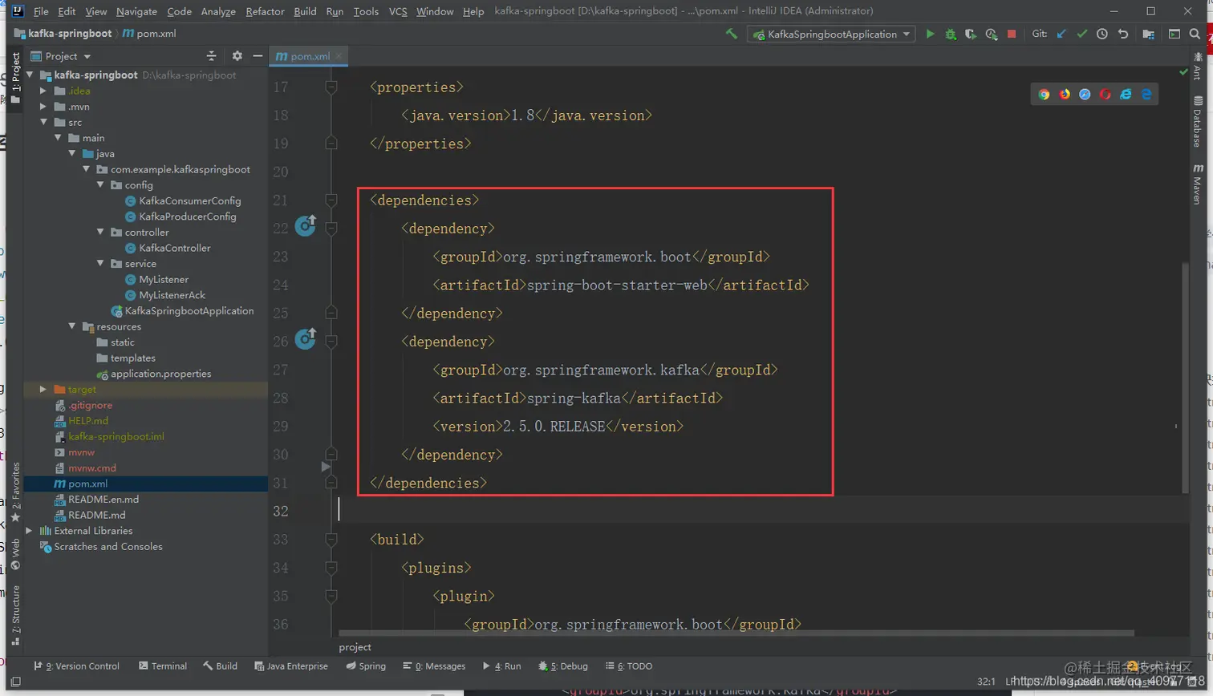Open the Java Enterprise tool window
The image size is (1213, 696).
click(291, 666)
